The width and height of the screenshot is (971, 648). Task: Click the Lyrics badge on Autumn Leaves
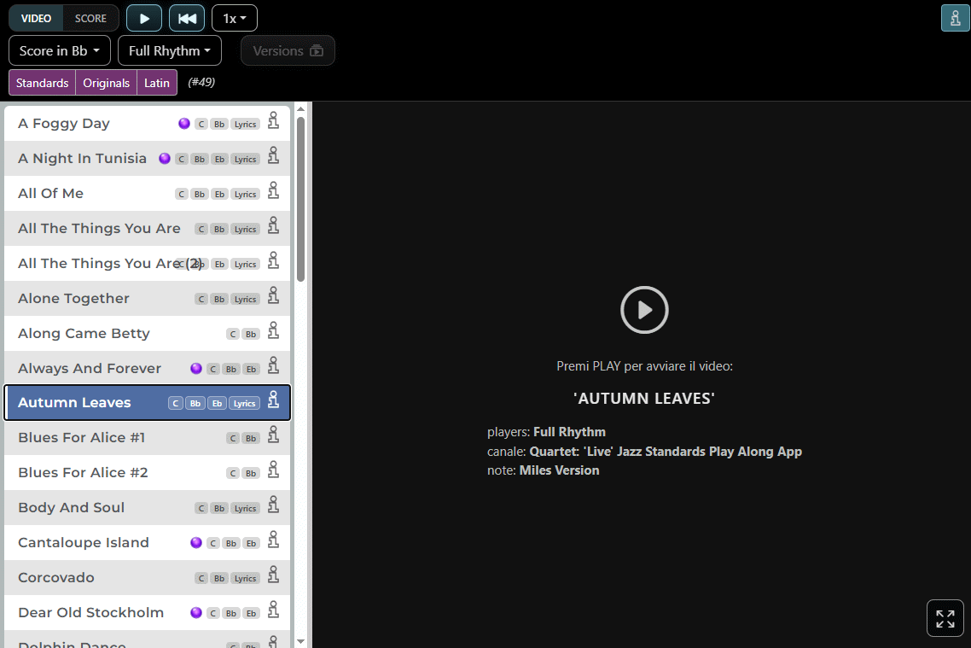(245, 403)
